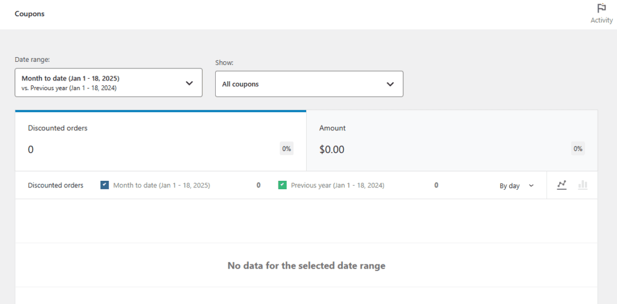Click the Coupons page heading
This screenshot has width=617, height=304.
30,14
